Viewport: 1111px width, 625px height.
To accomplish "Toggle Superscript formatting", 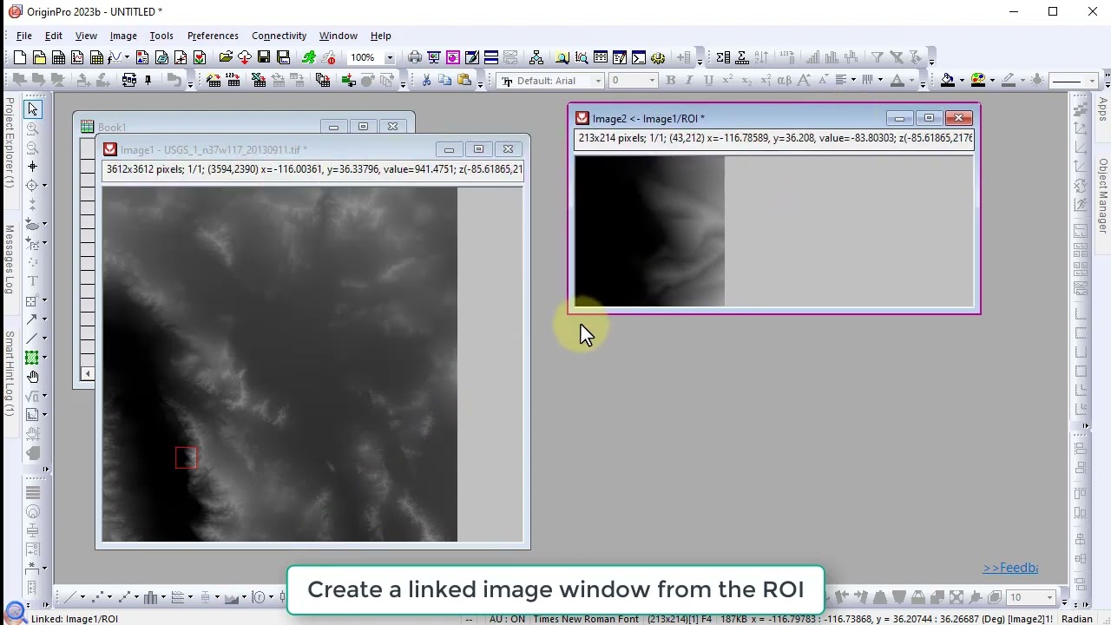I will [727, 81].
